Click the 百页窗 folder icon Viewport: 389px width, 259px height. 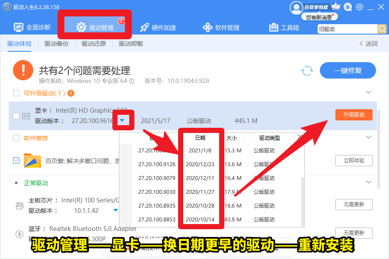tap(32, 161)
